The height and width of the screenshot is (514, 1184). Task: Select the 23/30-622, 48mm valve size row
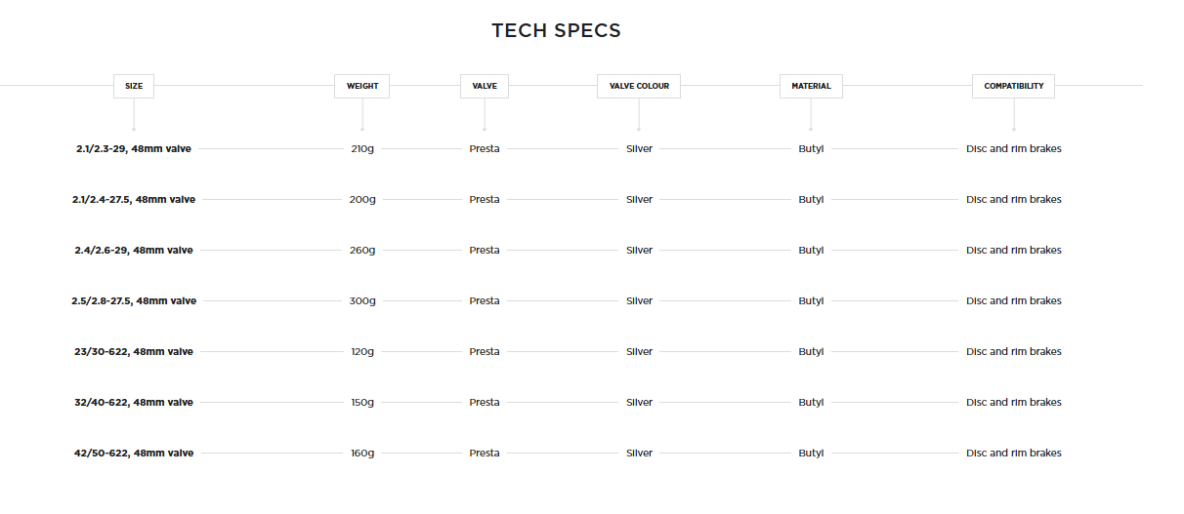click(134, 352)
